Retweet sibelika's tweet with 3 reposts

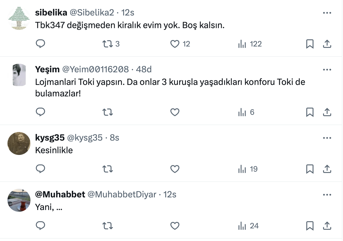[x=108, y=44]
